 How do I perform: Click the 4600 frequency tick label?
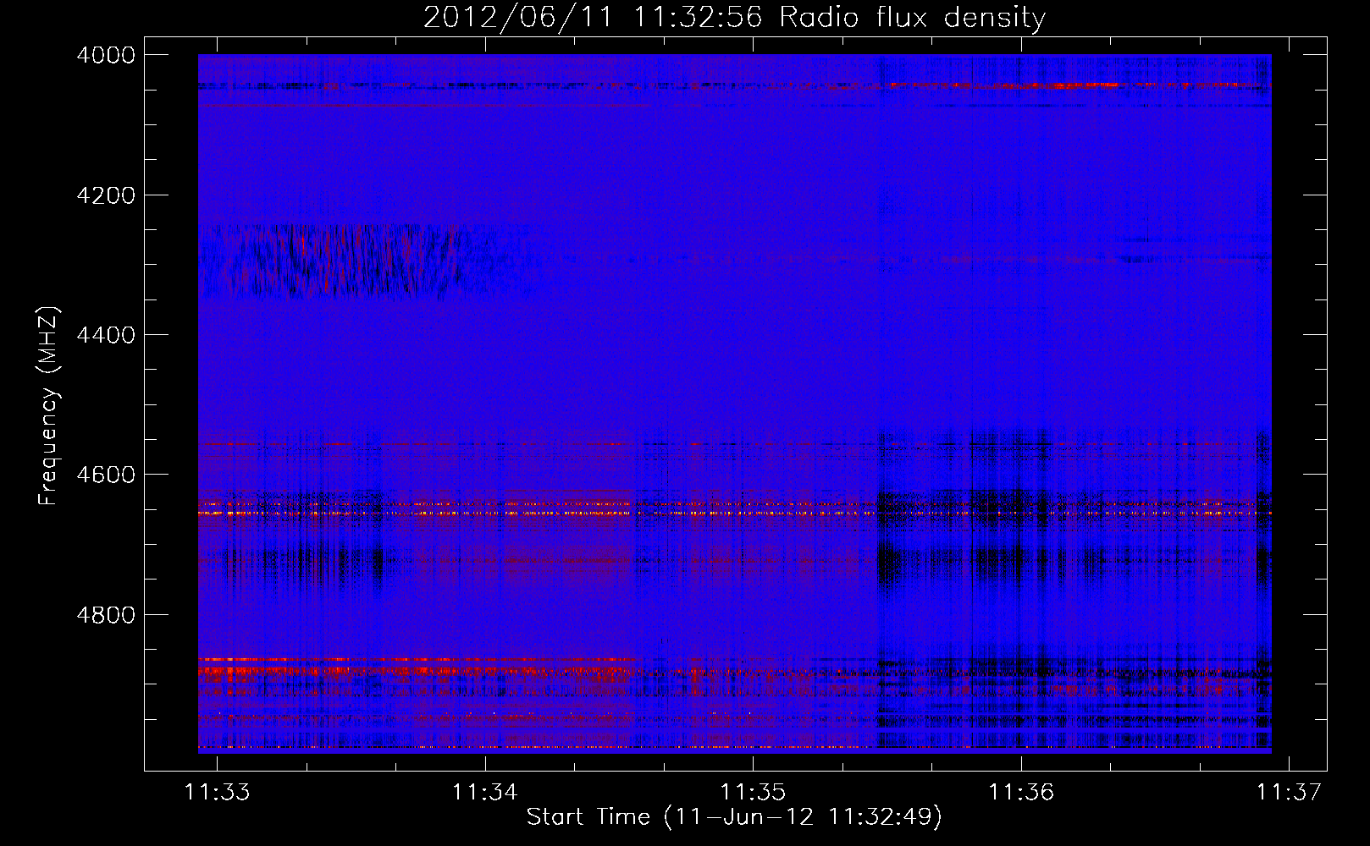click(106, 475)
